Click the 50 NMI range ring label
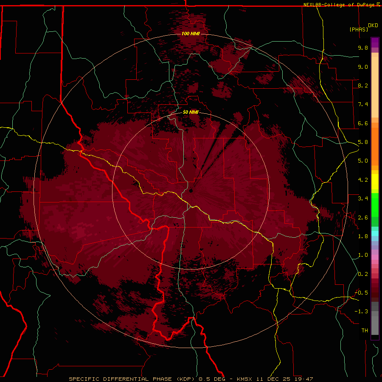The image size is (382, 382). pyautogui.click(x=191, y=112)
